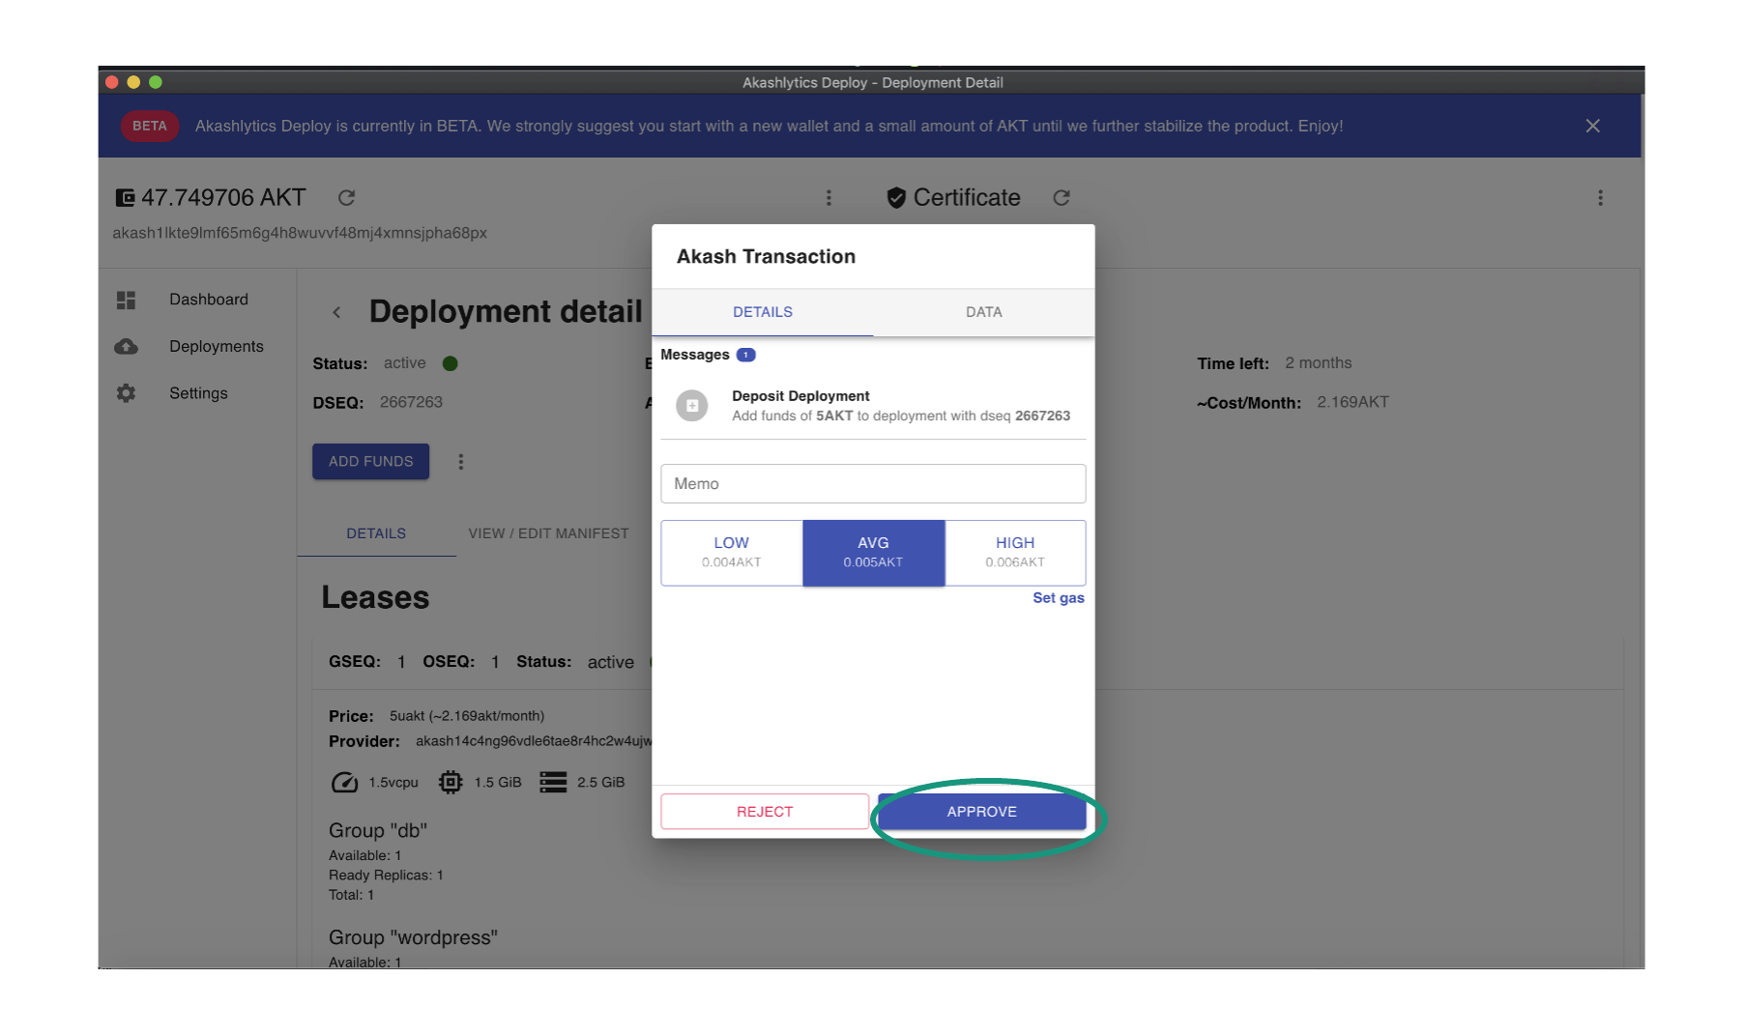The image size is (1744, 1035).
Task: Click the DSEQ value 2667263 on the deployment page
Action: pyautogui.click(x=411, y=402)
